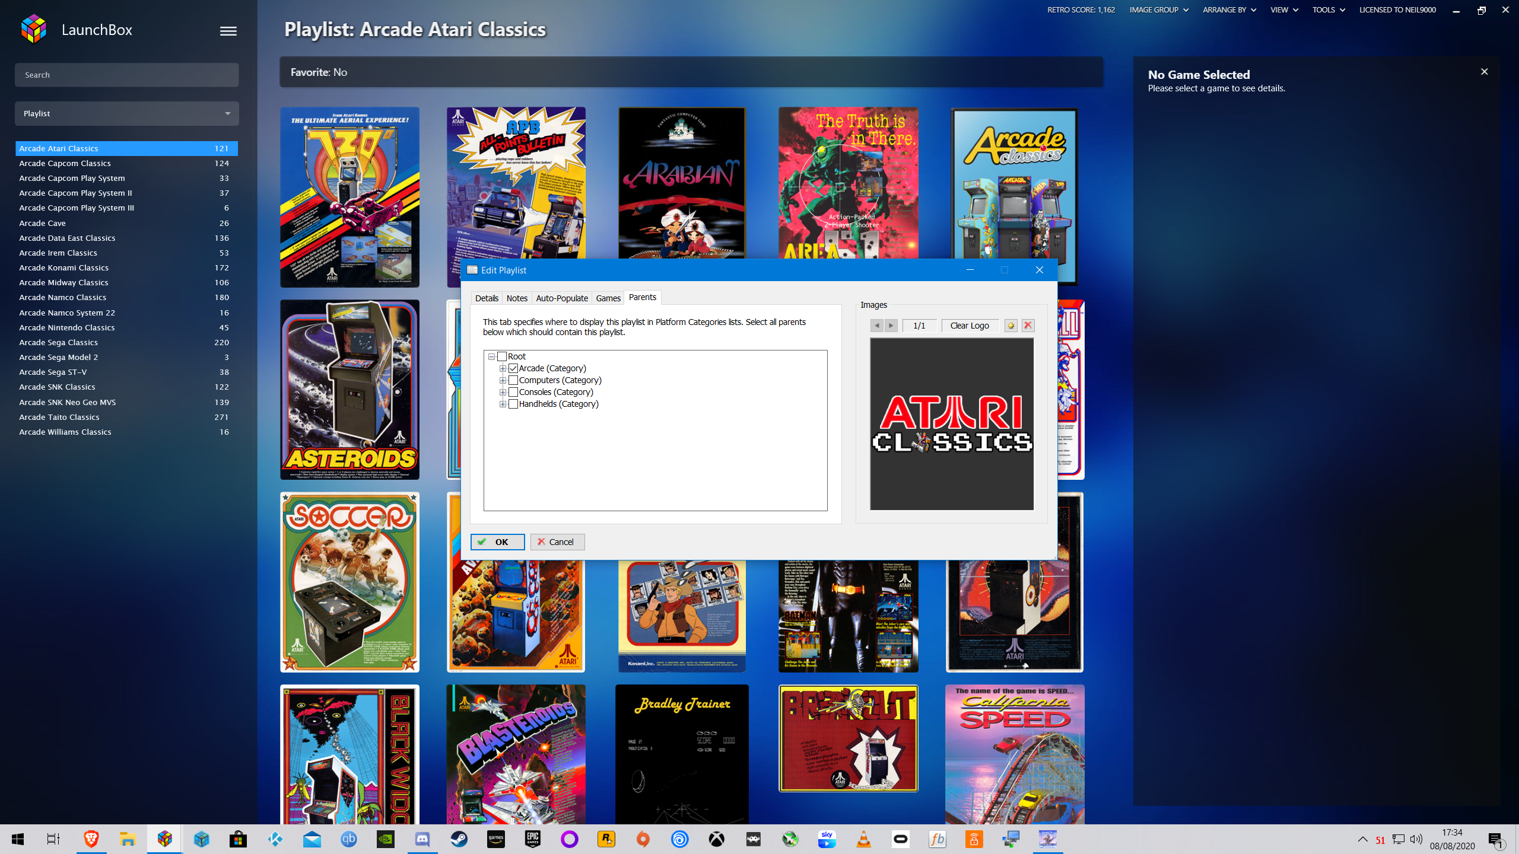Viewport: 1519px width, 854px height.
Task: Go to previous image in Images panel
Action: (877, 326)
